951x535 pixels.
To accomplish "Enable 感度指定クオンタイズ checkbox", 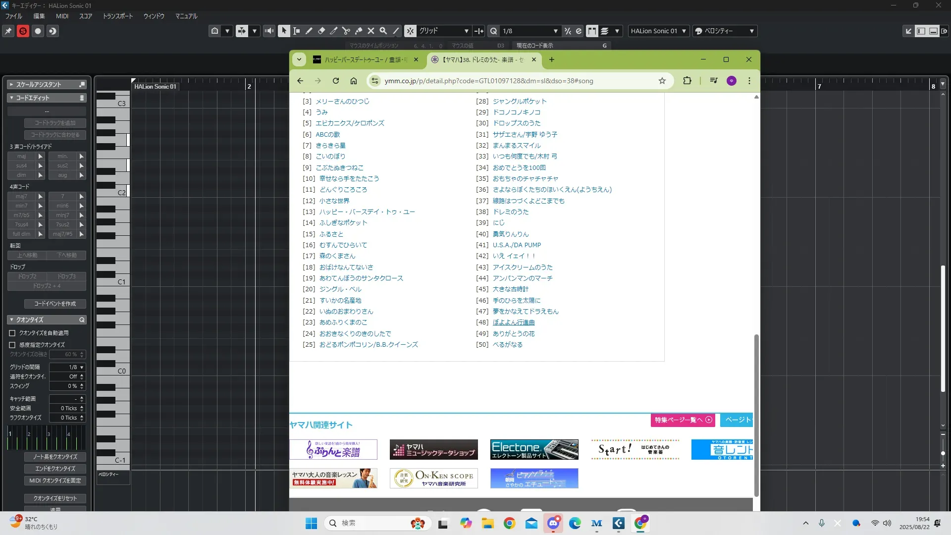I will tap(12, 345).
